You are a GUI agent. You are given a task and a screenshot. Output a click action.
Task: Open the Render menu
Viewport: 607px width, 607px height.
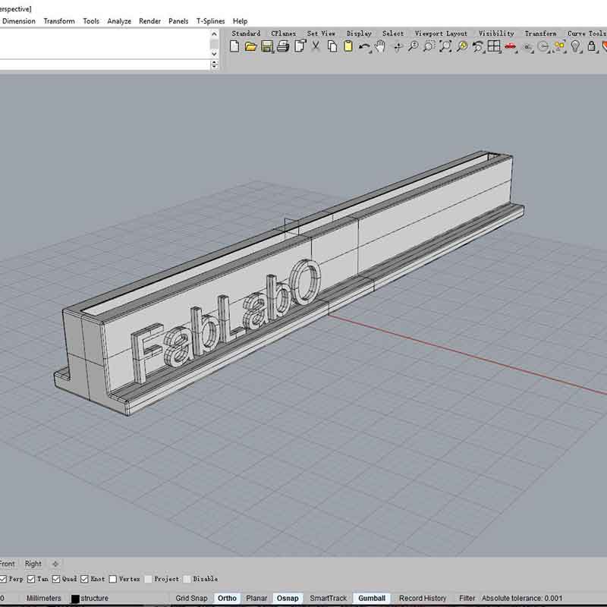tap(149, 21)
